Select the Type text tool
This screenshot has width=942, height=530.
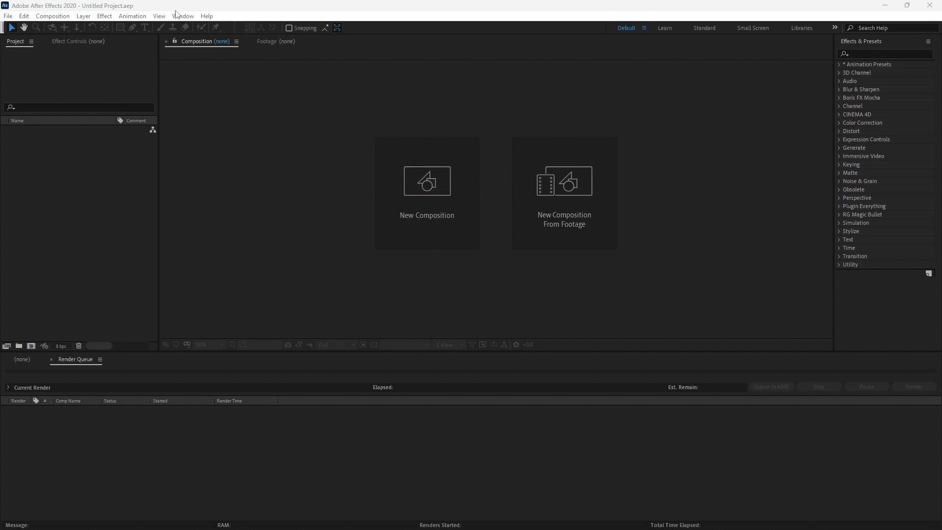tap(145, 28)
